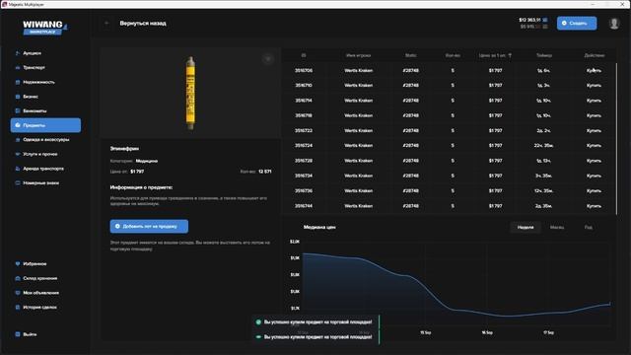Click the epinephrine item image
The image size is (631, 355).
click(190, 93)
